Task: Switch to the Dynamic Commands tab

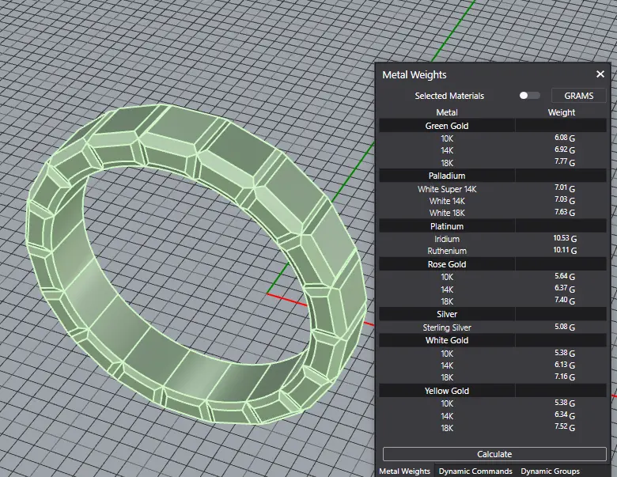Action: [475, 471]
